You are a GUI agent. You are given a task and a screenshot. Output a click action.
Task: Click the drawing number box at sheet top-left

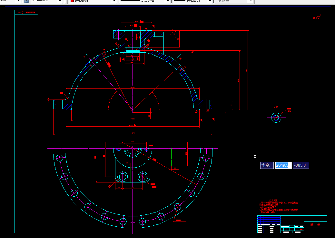(26, 12)
